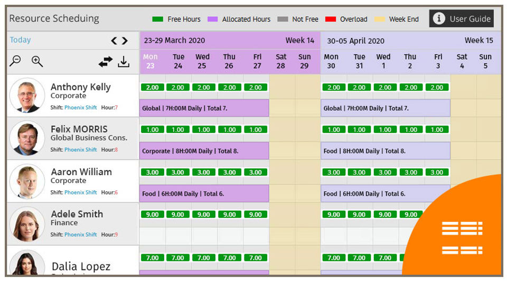Go to next week with right chevron
This screenshot has width=507, height=281.
click(125, 41)
